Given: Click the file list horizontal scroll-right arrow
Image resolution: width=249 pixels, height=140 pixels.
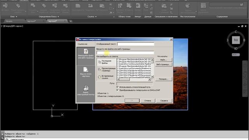Looking at the screenshot, I should click(149, 79).
